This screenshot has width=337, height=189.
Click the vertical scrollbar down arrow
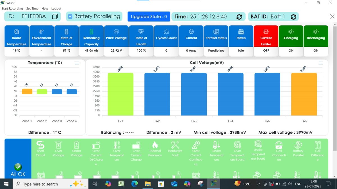click(x=334, y=176)
